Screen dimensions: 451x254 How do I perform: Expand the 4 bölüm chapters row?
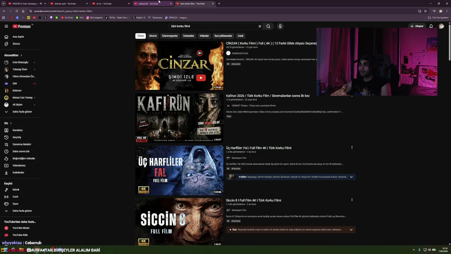click(291, 177)
